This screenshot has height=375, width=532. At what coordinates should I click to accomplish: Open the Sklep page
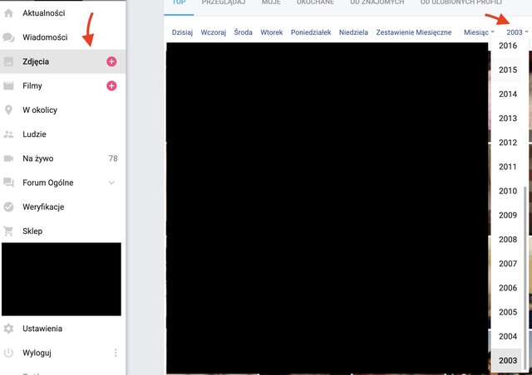point(32,231)
